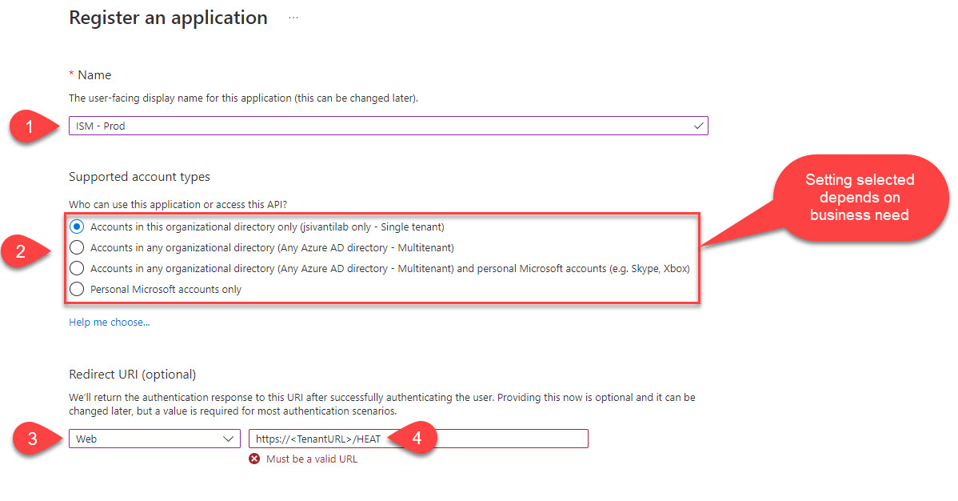Image resolution: width=958 pixels, height=501 pixels.
Task: Select the Single tenant accounts option
Action: [77, 226]
